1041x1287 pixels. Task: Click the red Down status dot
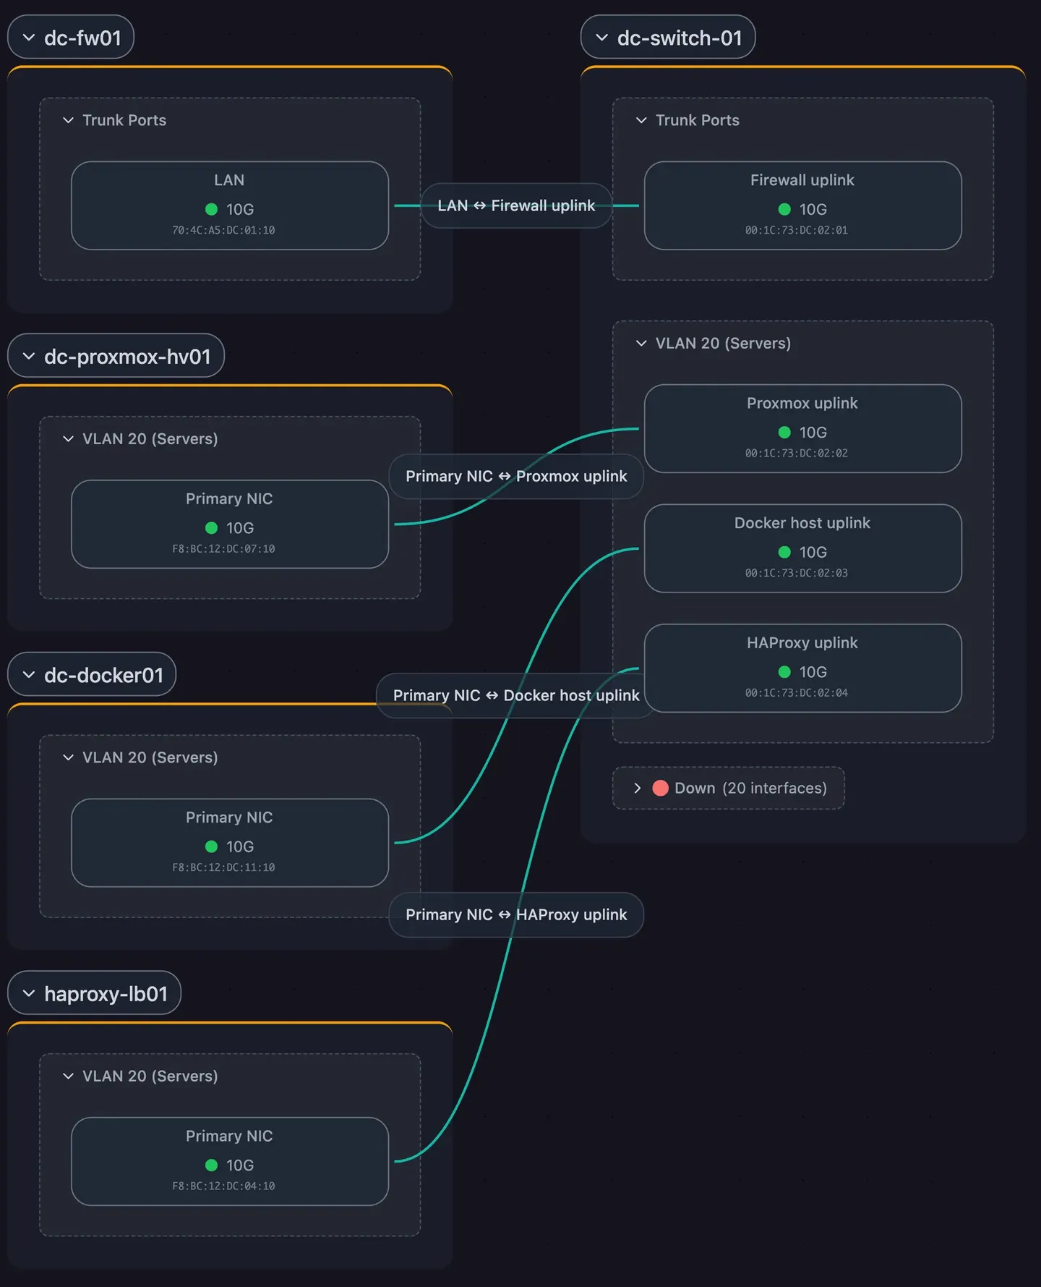[x=660, y=788]
